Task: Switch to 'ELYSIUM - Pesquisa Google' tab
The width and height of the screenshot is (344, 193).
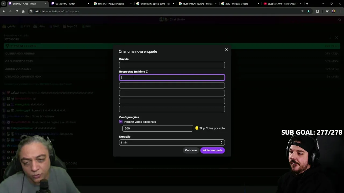Action: click(113, 4)
